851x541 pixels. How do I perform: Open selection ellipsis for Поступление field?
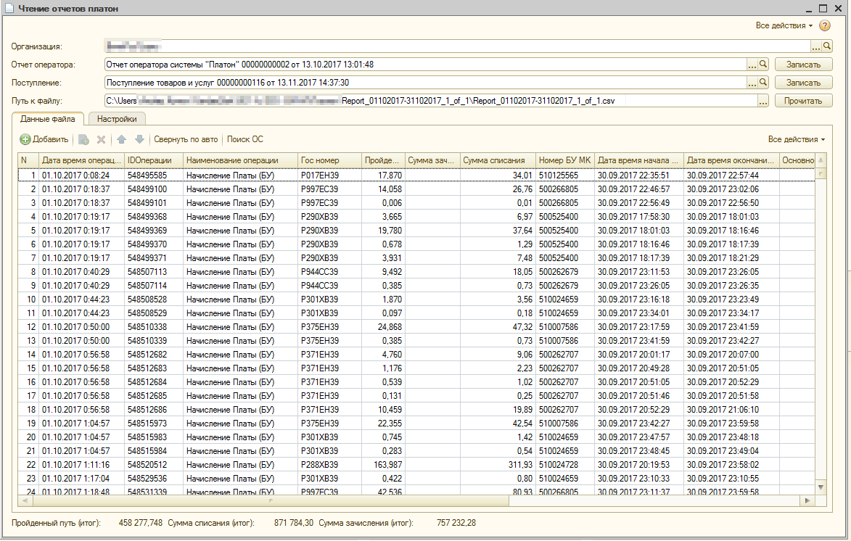pos(752,83)
